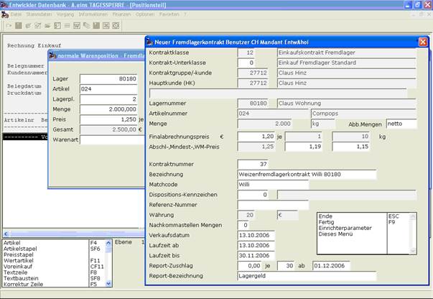
Task: Open the Optionen menu
Action: pos(145,14)
